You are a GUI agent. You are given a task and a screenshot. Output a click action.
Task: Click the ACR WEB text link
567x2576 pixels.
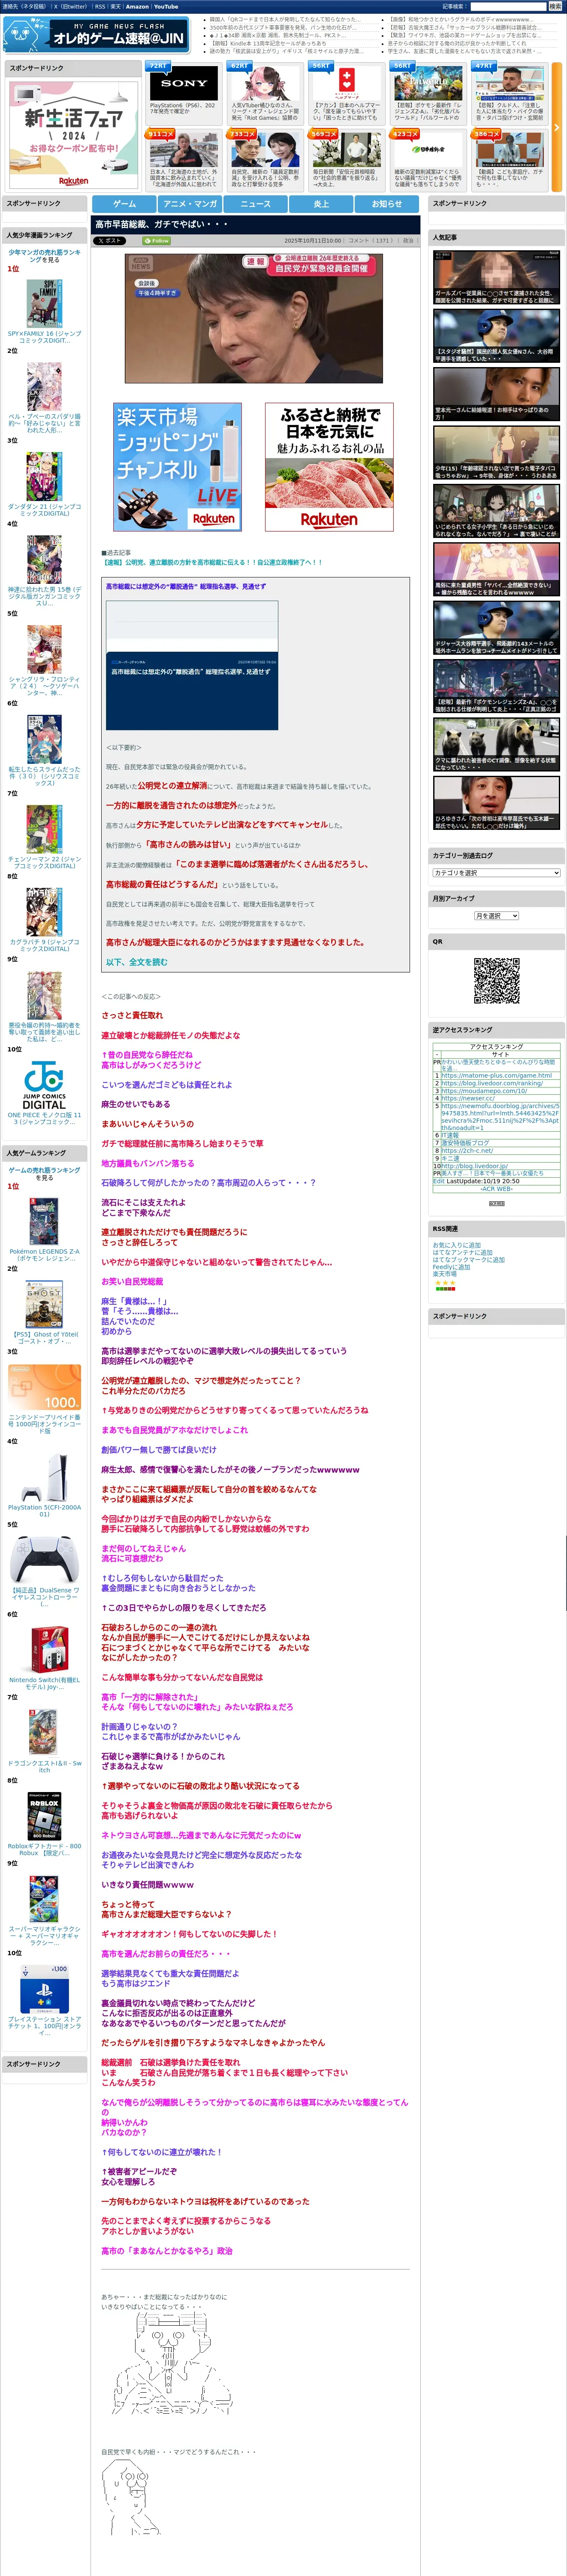[496, 1189]
